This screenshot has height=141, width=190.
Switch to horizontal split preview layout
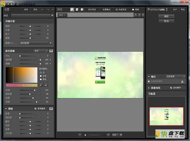tap(77, 10)
